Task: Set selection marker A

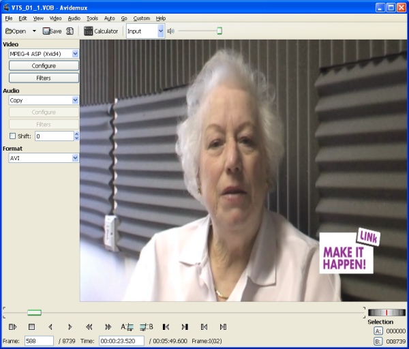Action: point(127,327)
